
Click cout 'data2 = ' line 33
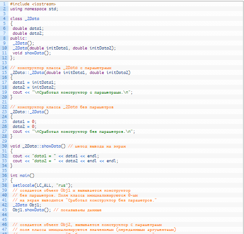coord(65,161)
